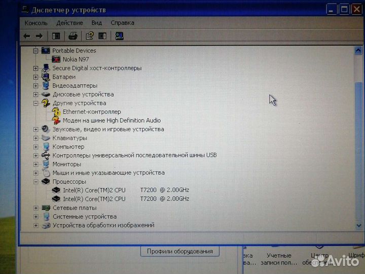This screenshot has width=365, height=274.
Task: Select Мыши и иные указывающие устройства
Action: point(108,173)
